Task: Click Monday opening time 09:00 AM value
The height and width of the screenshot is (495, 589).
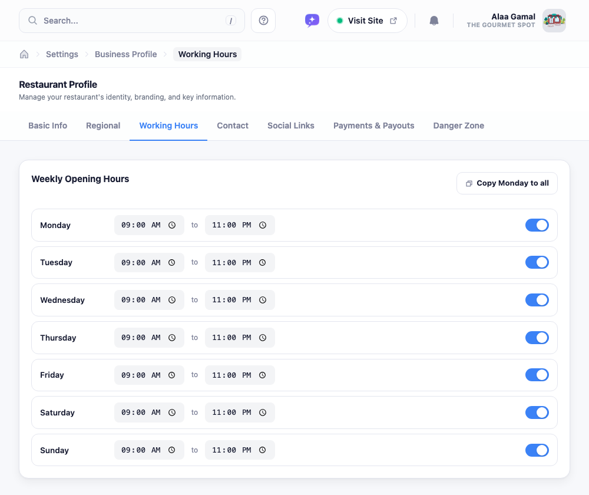Action: 141,225
